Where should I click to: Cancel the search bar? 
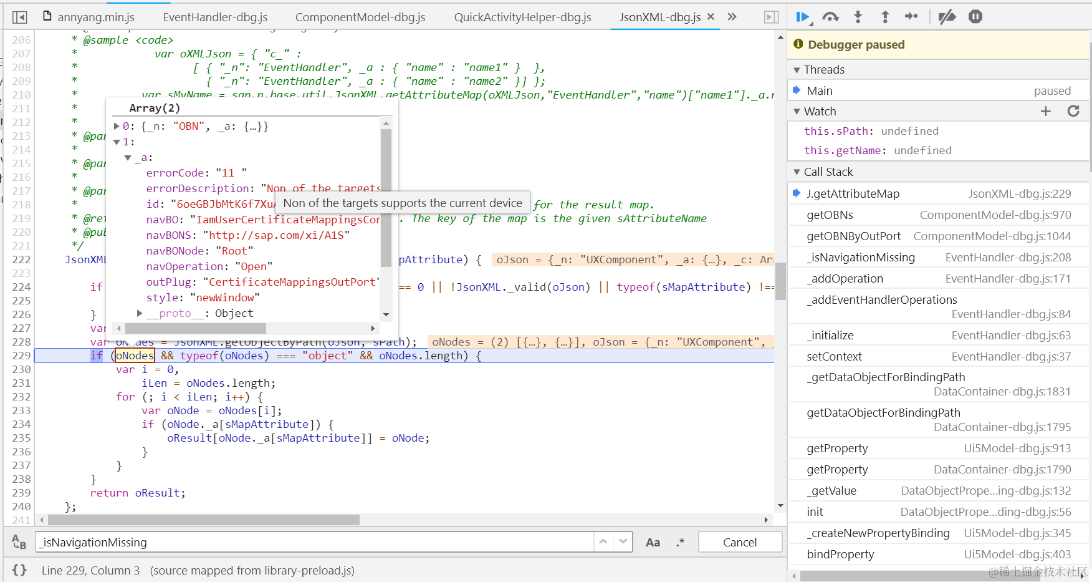coord(740,542)
